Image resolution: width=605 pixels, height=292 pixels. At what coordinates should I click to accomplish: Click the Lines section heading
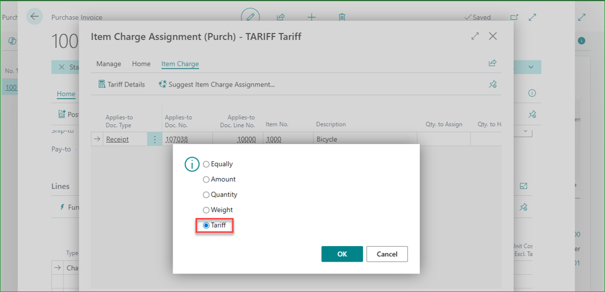click(60, 186)
